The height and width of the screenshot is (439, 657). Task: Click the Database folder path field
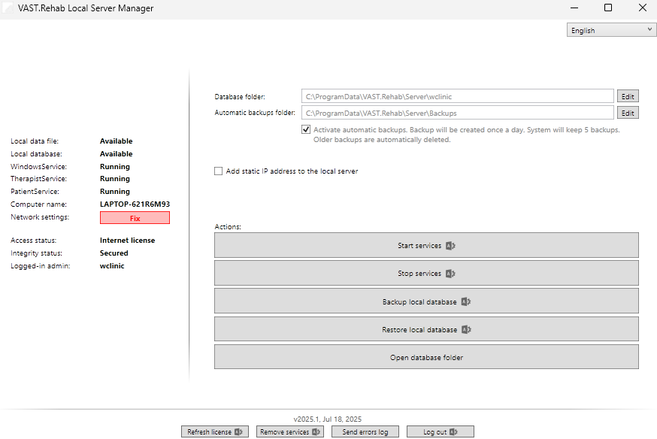coord(458,96)
